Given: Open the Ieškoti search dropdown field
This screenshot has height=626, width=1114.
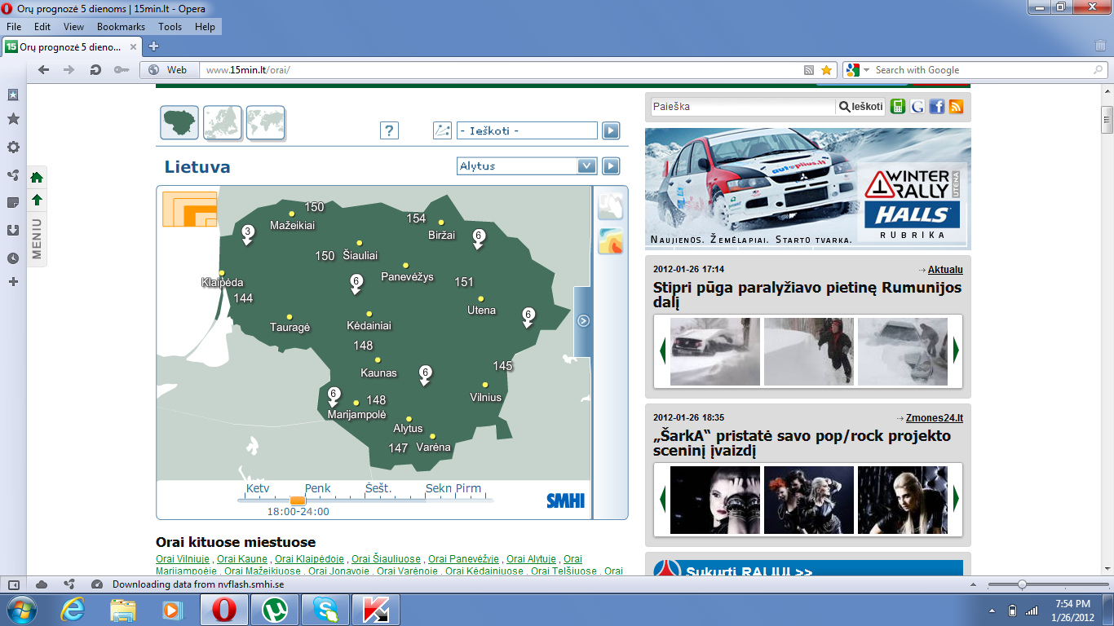Looking at the screenshot, I should click(527, 130).
